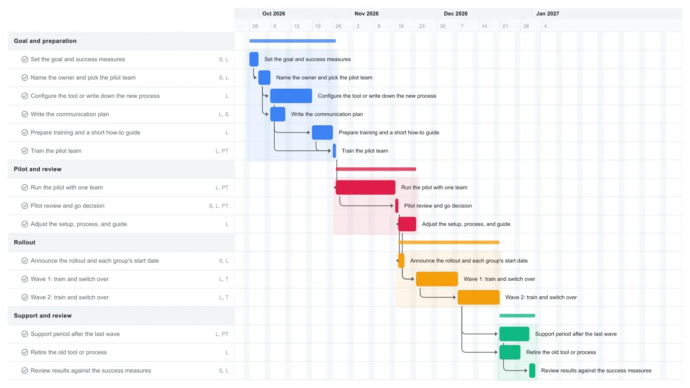Viewport: 690px width, 388px height.
Task: Select the blue 'Prepare training' Gantt bar
Action: (x=323, y=133)
